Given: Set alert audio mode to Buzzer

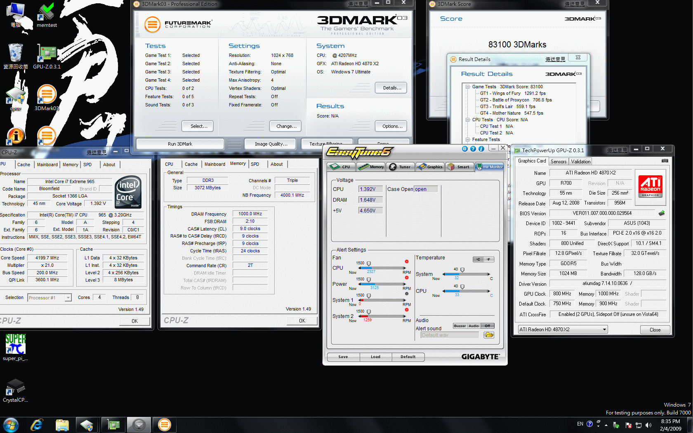Looking at the screenshot, I should [460, 326].
